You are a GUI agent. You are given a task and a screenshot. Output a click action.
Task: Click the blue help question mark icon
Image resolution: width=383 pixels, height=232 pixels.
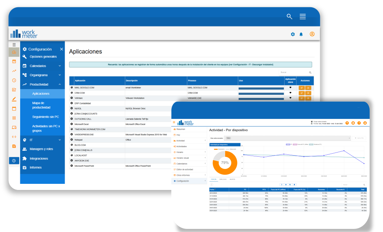pyautogui.click(x=14, y=161)
